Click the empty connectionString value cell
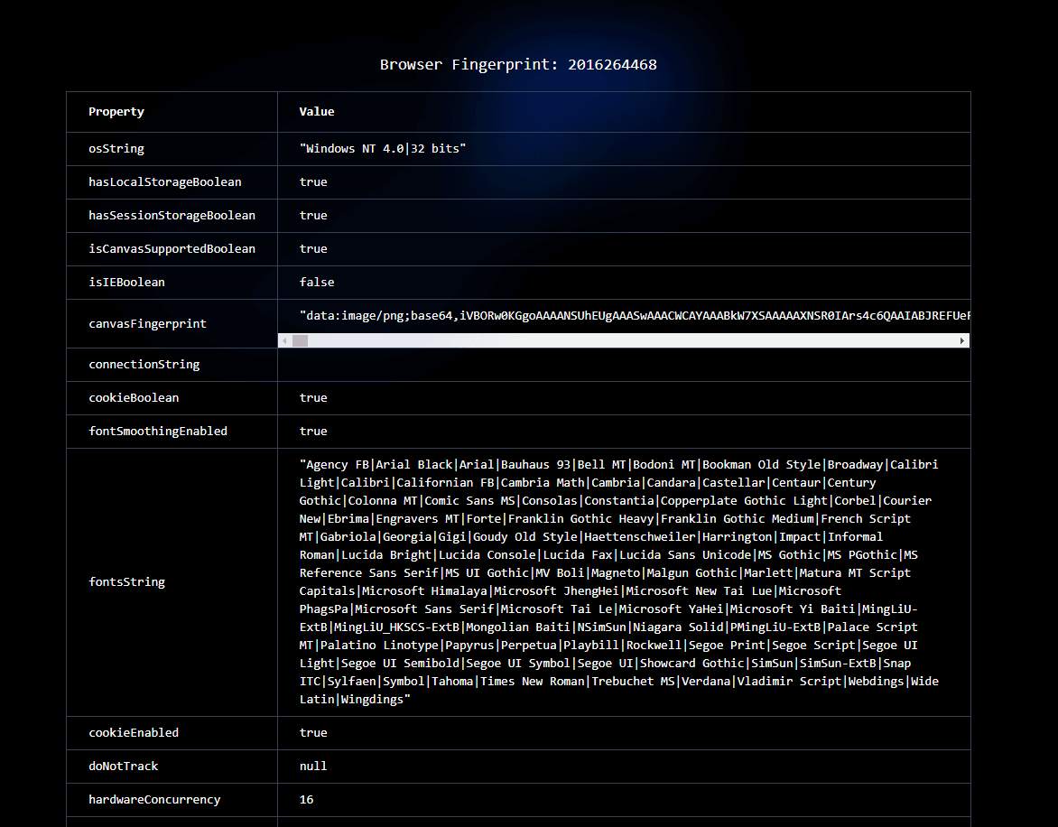 623,364
